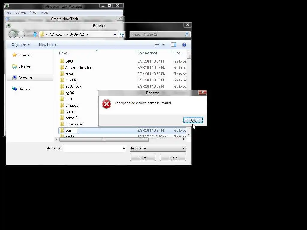
Task: Select the 0409 folder
Action: click(x=69, y=61)
